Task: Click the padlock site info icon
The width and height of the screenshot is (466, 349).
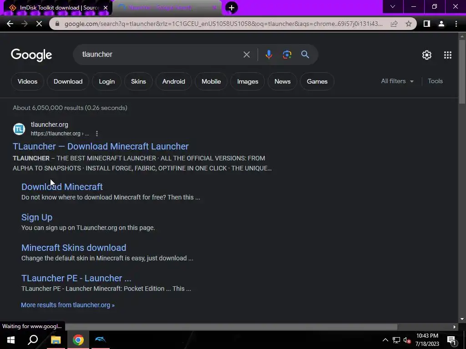Action: point(57,24)
